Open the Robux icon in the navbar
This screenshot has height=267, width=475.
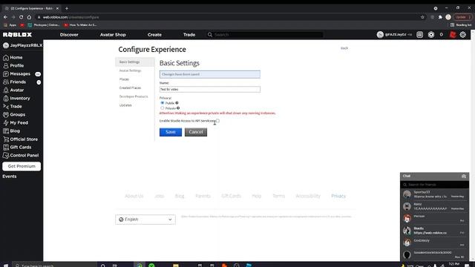tap(431, 35)
